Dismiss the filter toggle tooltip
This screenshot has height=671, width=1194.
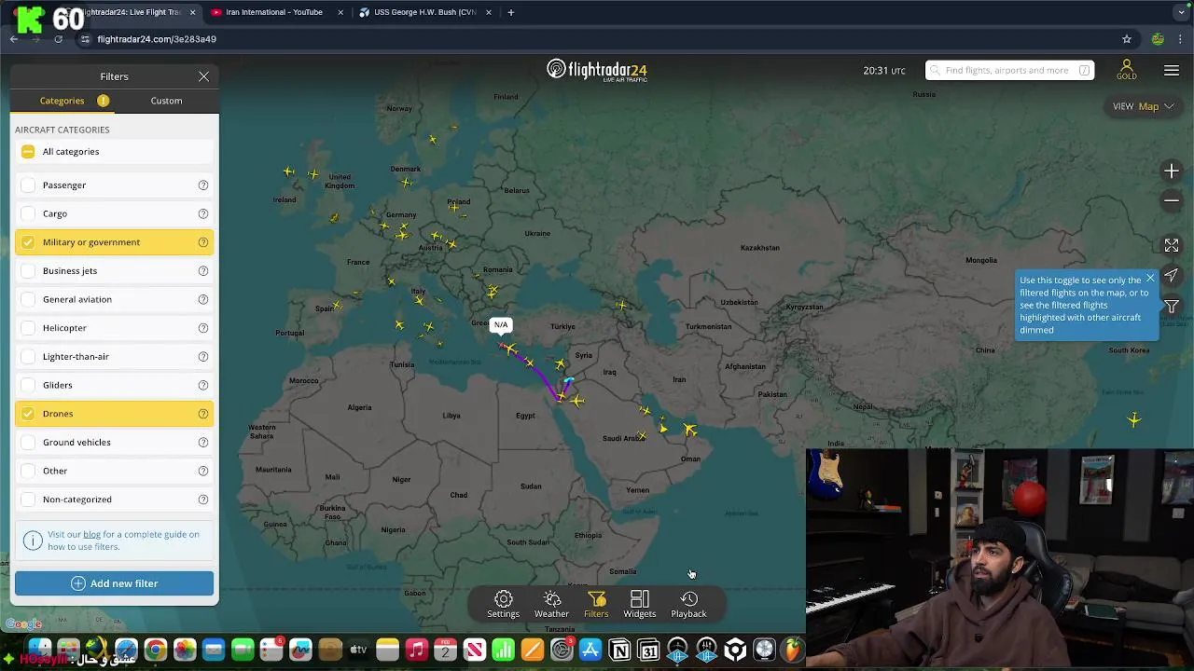pos(1150,279)
